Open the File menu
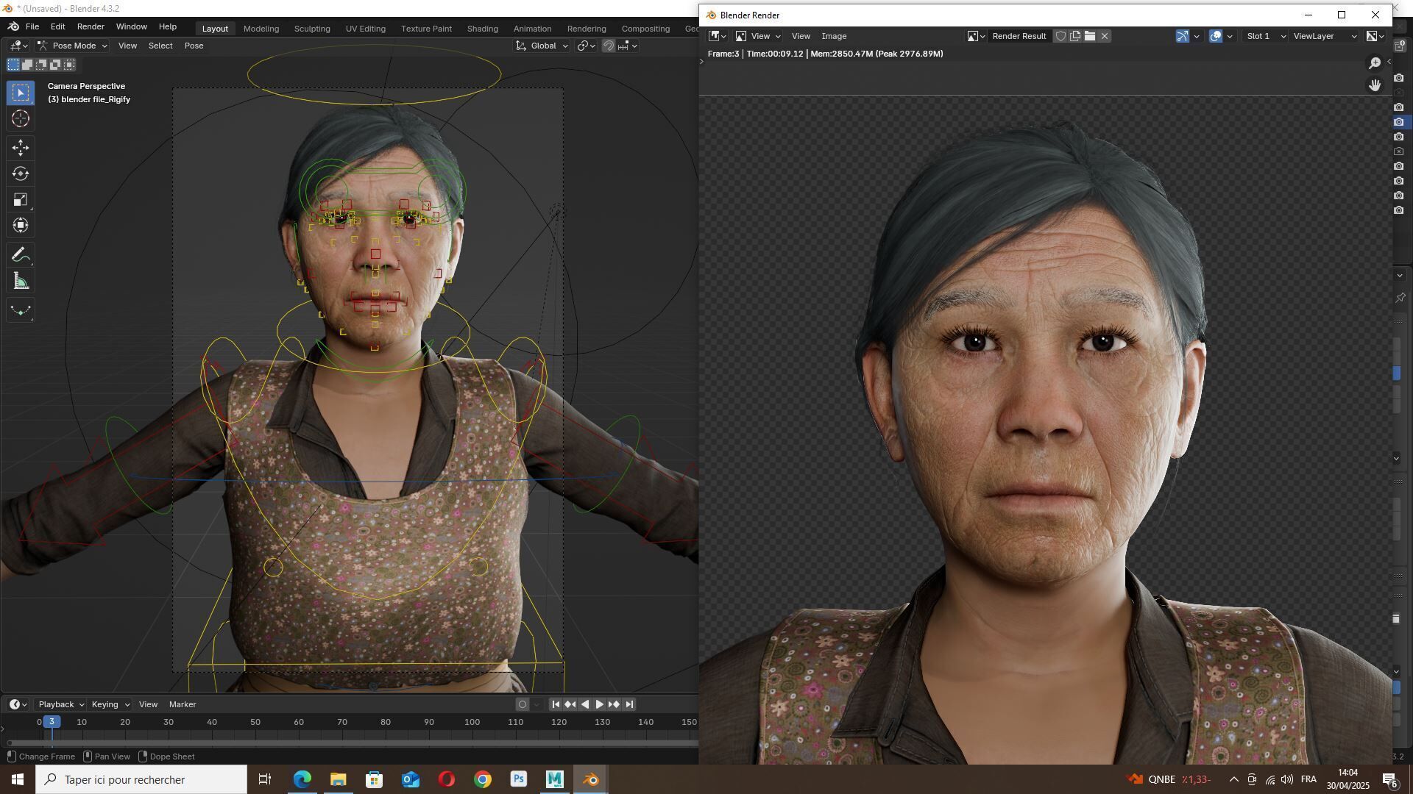Viewport: 1413px width, 794px height. [32, 26]
